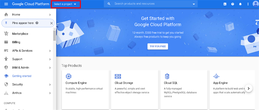
Task: Expand the IAM & Admin chevron
Action: (x=50, y=68)
